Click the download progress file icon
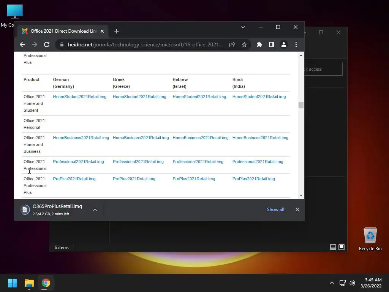The width and height of the screenshot is (389, 292). point(25,210)
